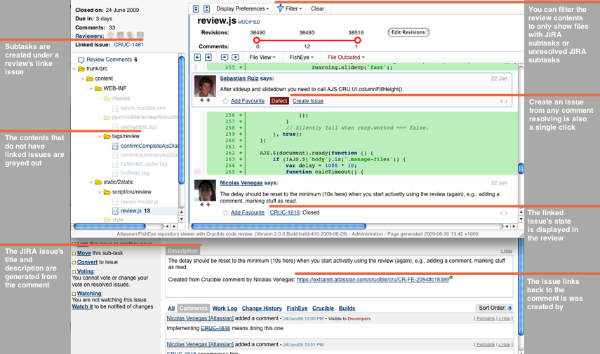Click the WEB-INF folder icon
This screenshot has width=600, height=354.
pos(98,88)
